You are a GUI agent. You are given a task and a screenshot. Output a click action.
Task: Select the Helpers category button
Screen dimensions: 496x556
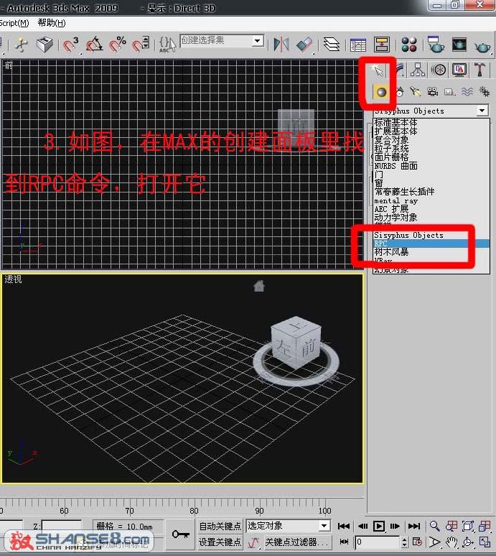[x=449, y=92]
